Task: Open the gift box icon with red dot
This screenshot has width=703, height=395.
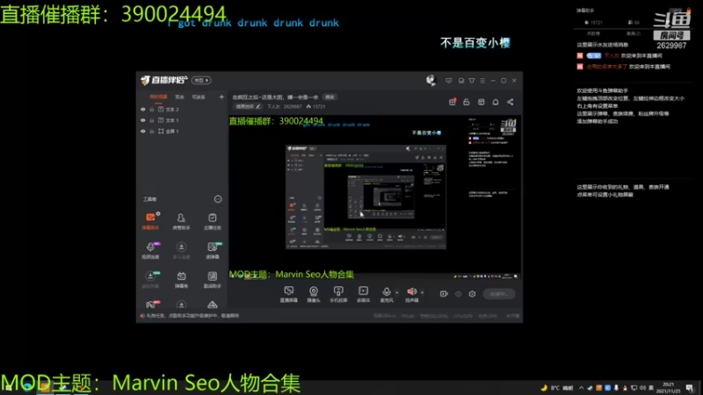Action: (x=453, y=102)
